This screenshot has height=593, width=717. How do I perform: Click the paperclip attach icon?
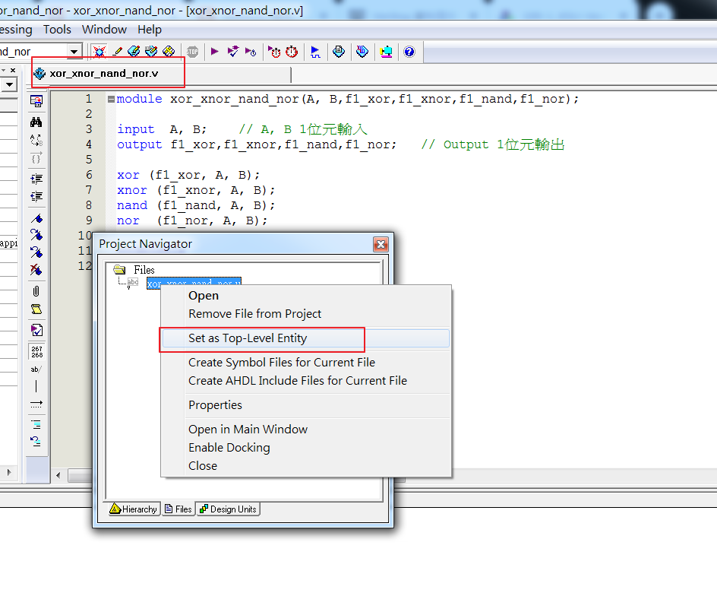click(x=35, y=291)
